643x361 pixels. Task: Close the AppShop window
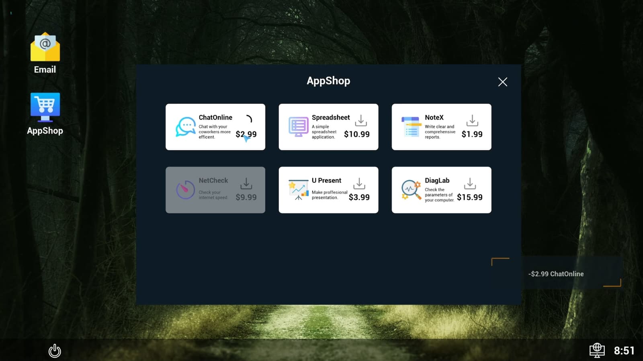[502, 82]
